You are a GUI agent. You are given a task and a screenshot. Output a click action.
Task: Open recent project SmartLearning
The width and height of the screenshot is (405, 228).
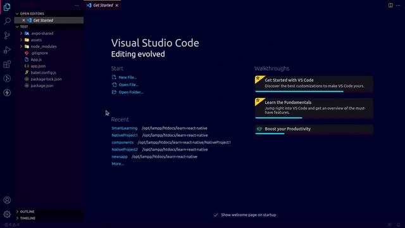coord(125,128)
